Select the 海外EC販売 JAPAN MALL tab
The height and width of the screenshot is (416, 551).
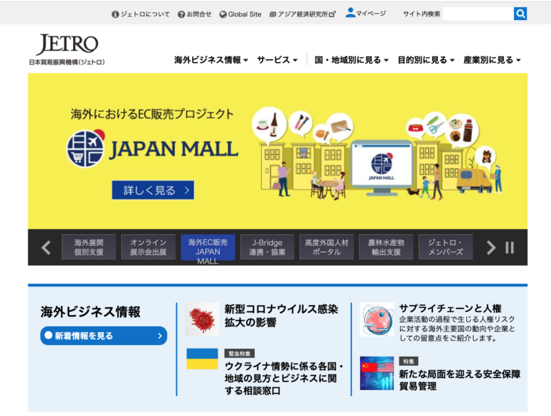coord(208,248)
